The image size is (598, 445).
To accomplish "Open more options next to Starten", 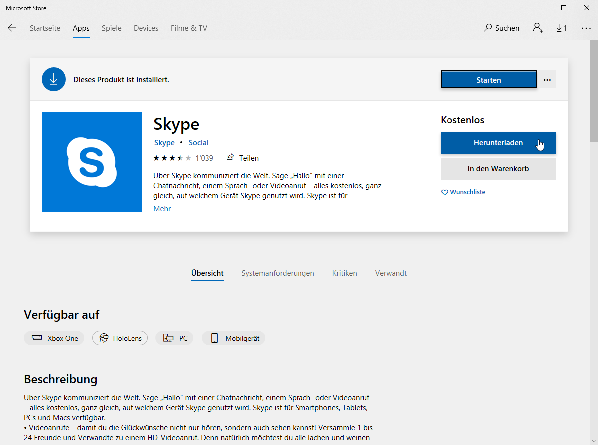I will 547,80.
